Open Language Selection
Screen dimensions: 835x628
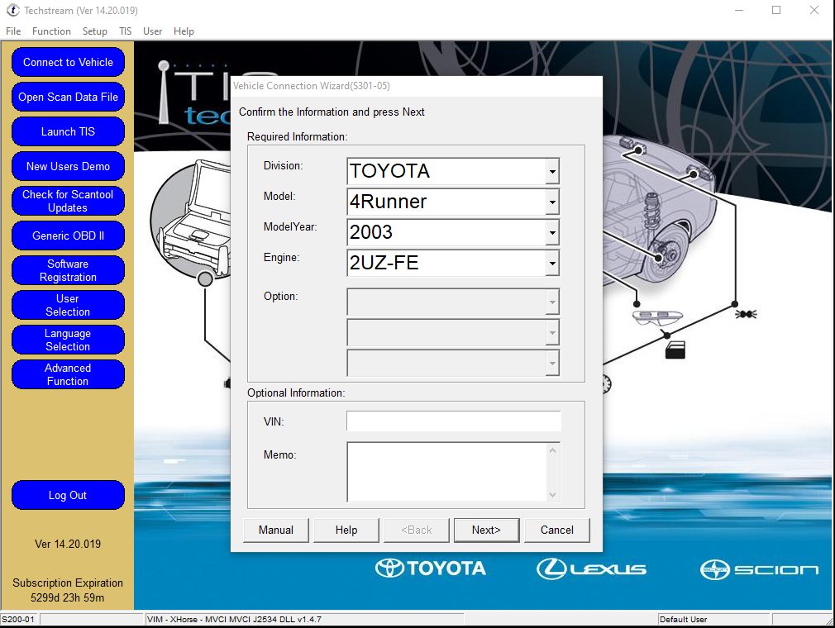click(x=68, y=340)
